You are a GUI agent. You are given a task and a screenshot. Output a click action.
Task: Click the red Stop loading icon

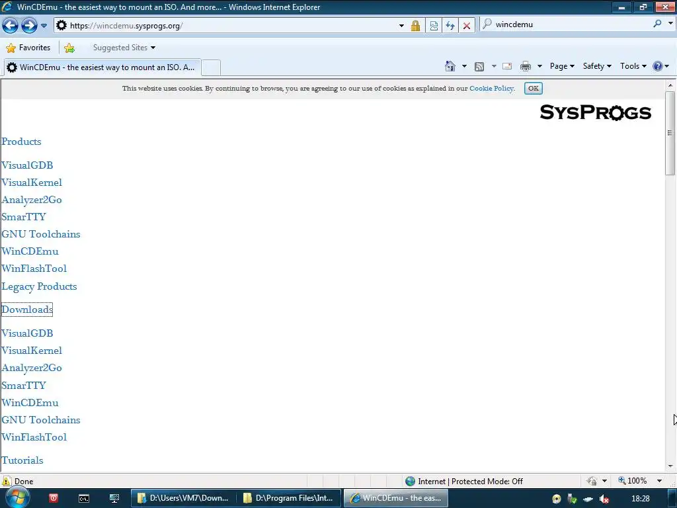click(466, 26)
